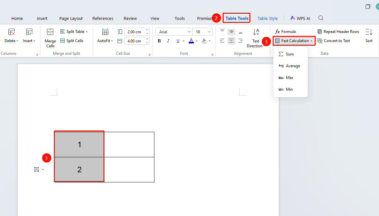Image resolution: width=379 pixels, height=216 pixels.
Task: Align cell content to the top
Action: [222, 32]
